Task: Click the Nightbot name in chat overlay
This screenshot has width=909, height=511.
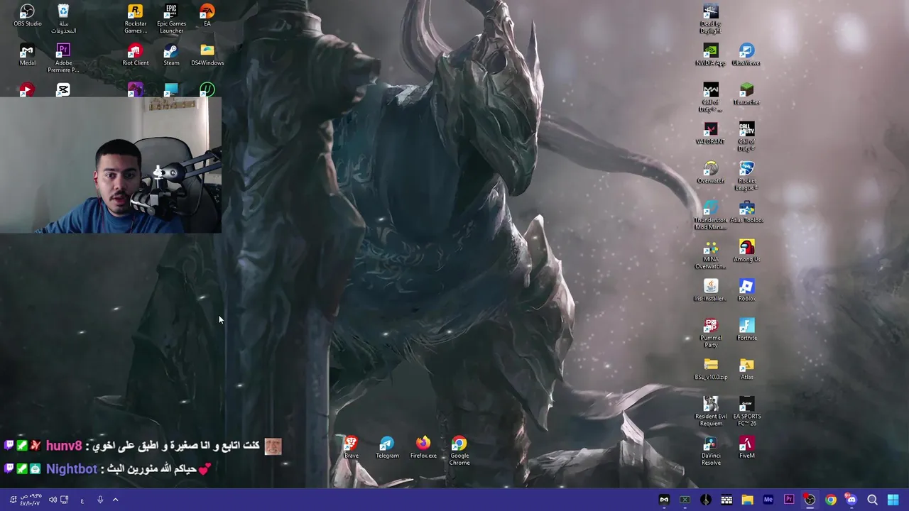Action: [x=72, y=469]
